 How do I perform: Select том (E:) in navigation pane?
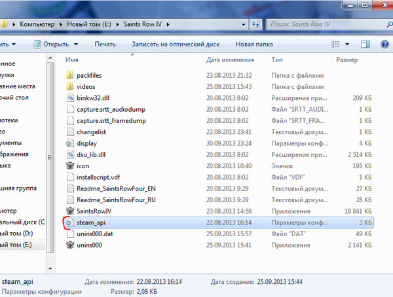(16, 245)
